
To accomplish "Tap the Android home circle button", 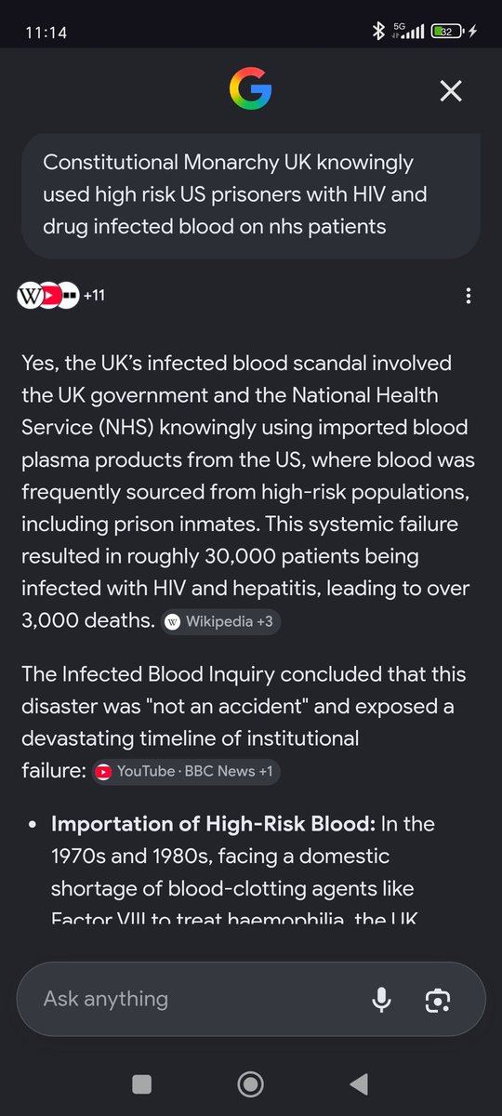I will (x=251, y=1083).
